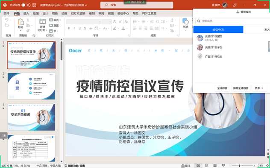The width and height of the screenshot is (270, 168).
Task: Expand the Section dropdown in Slides group
Action: [x=54, y=31]
